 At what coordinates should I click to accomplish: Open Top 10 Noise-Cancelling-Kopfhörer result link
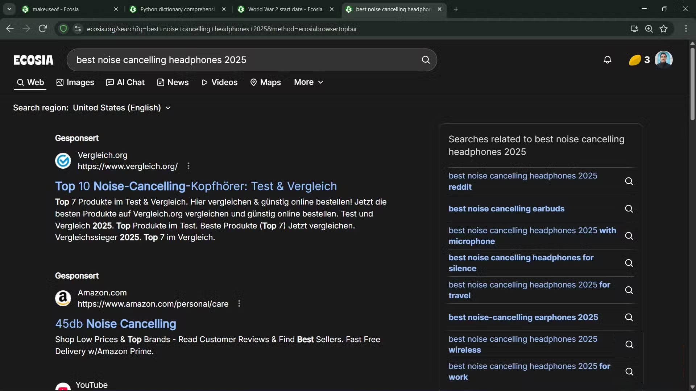tap(196, 186)
